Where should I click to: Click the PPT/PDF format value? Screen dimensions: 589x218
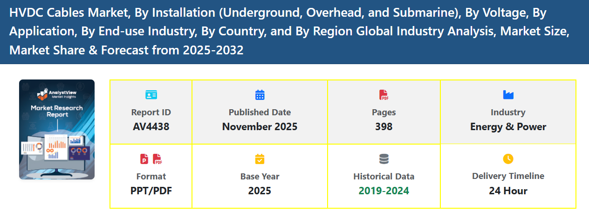151,191
